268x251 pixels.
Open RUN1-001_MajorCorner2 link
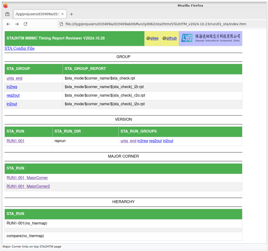tap(28, 186)
